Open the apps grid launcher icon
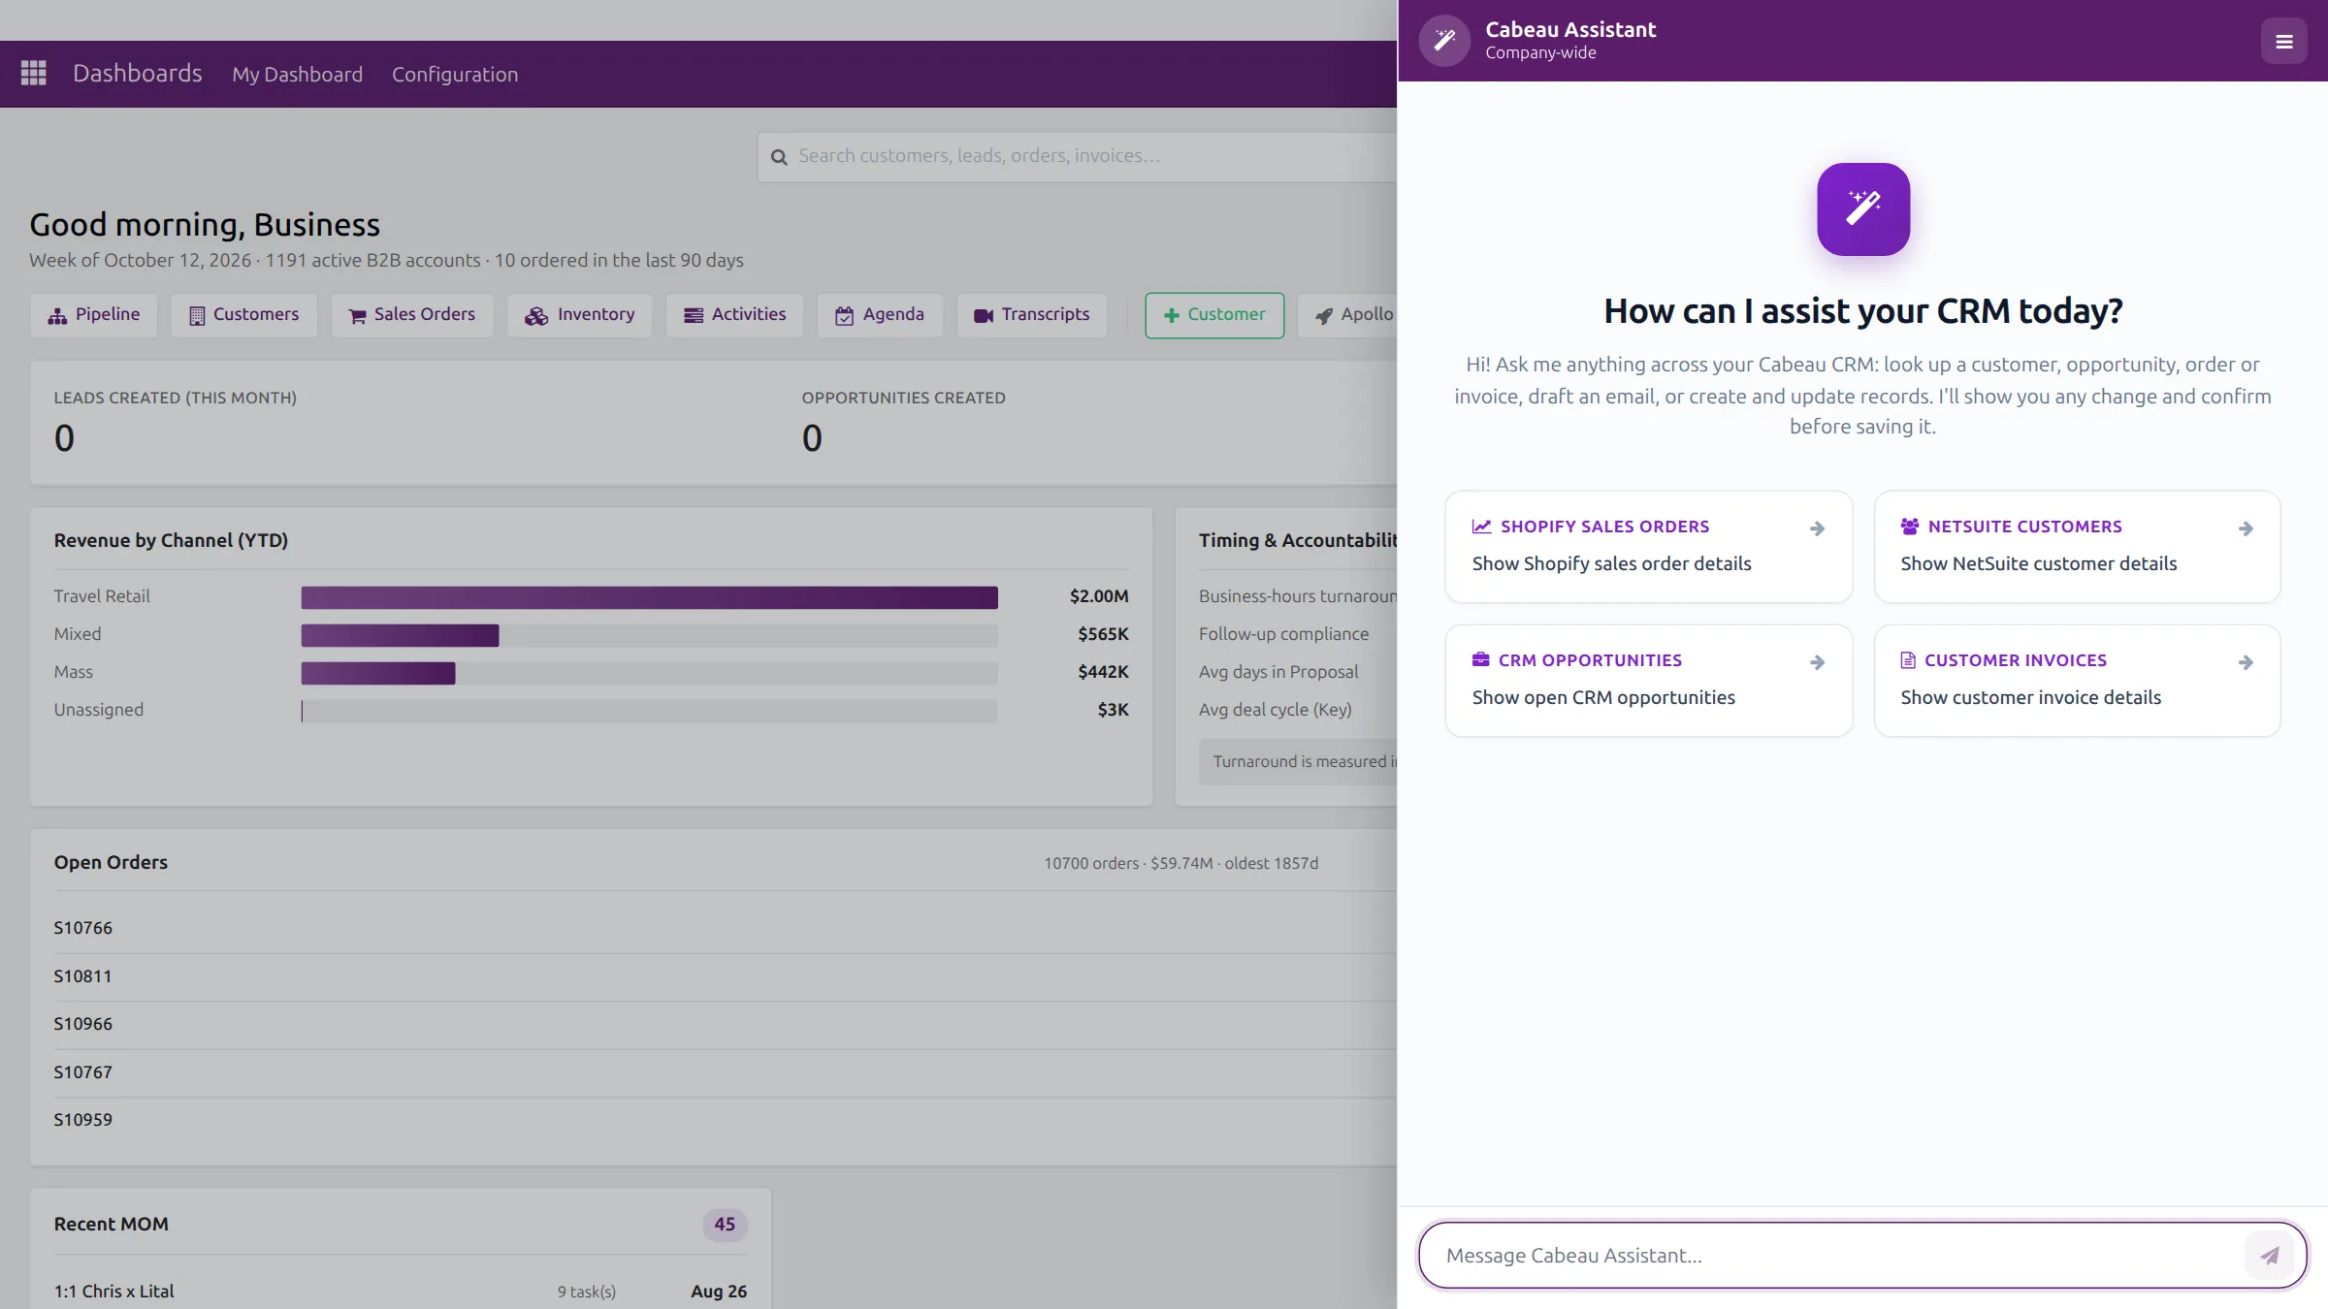The width and height of the screenshot is (2328, 1309). (34, 73)
